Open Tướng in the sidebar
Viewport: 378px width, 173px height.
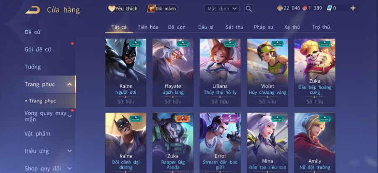(x=33, y=67)
